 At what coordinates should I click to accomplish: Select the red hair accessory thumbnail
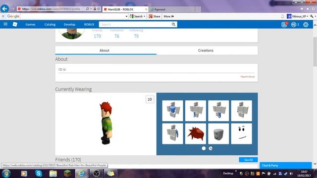pos(196,133)
